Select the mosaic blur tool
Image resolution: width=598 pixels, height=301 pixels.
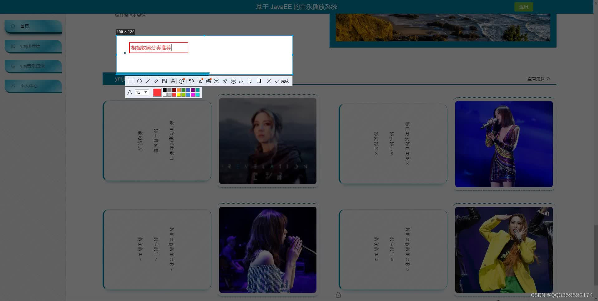[x=165, y=81]
